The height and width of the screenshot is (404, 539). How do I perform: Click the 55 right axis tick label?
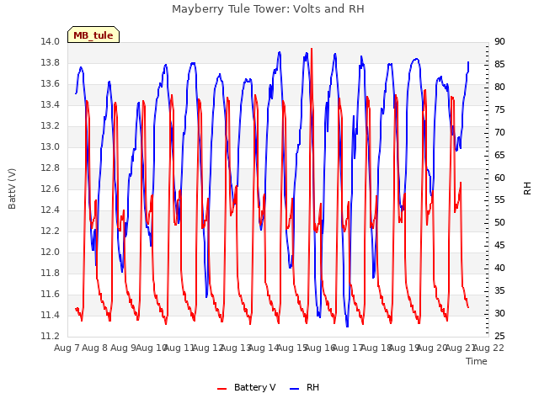tap(499, 200)
